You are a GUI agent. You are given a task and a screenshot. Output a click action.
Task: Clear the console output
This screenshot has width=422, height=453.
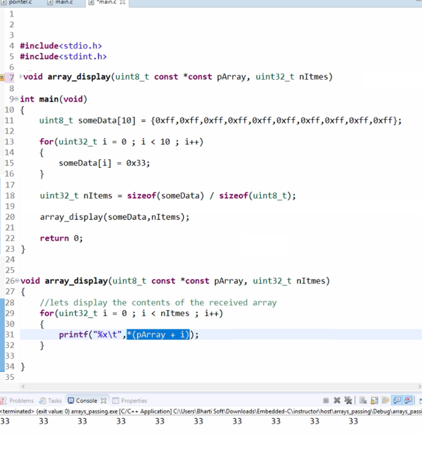pos(363,400)
